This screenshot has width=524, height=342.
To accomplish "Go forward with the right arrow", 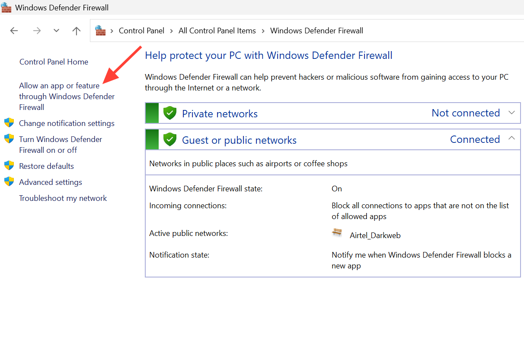I will [x=37, y=31].
